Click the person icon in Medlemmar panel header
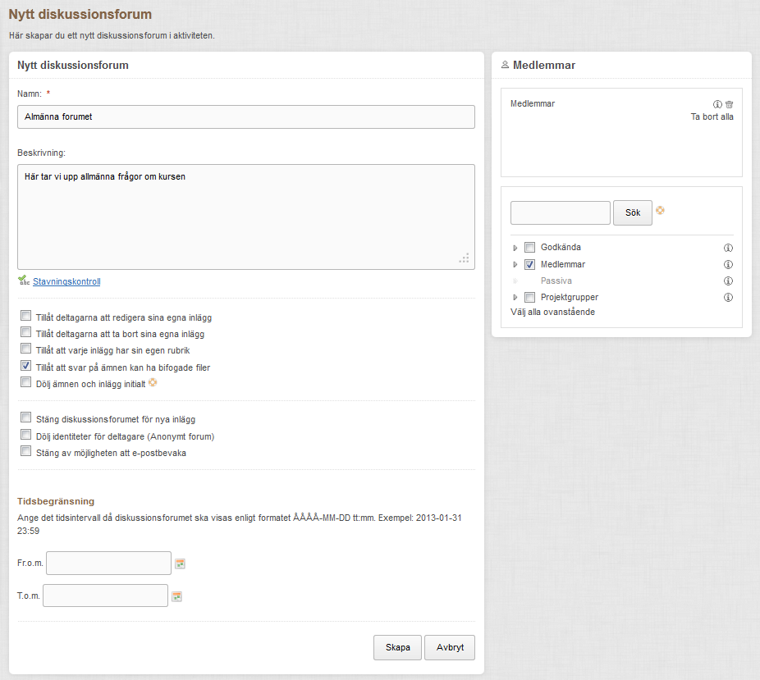Screen dimensions: 760x680 point(505,65)
